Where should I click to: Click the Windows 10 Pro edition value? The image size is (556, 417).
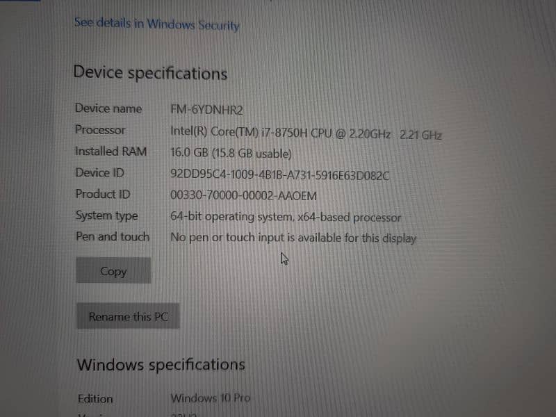pos(211,398)
